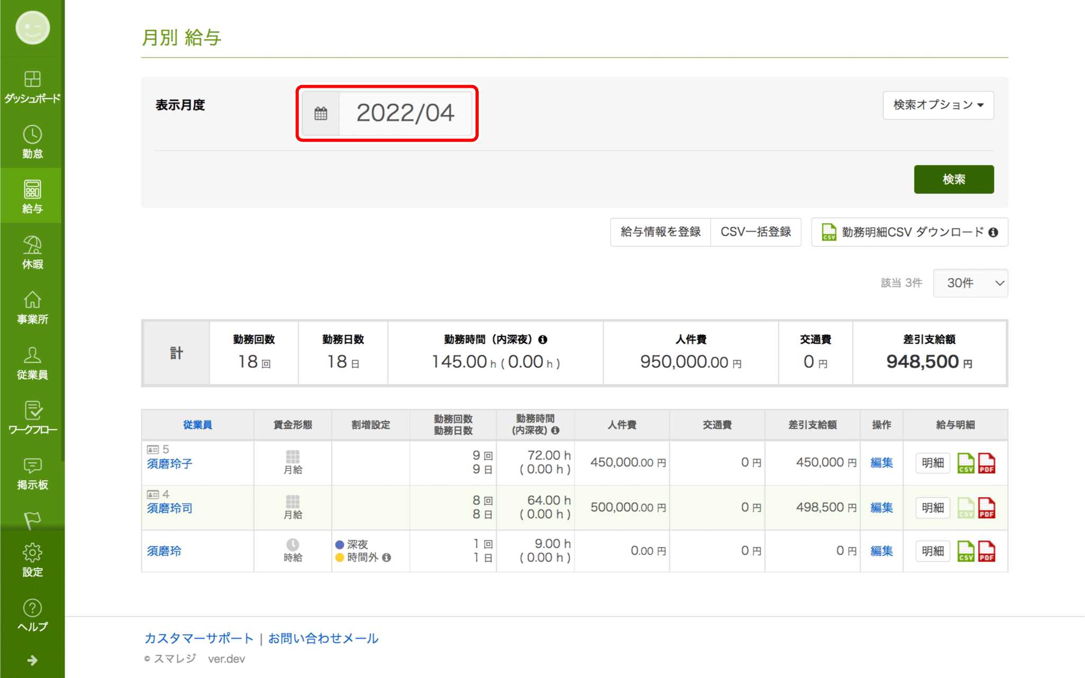This screenshot has width=1085, height=678.
Task: Click 明細 button for 須磨玲
Action: 932,551
